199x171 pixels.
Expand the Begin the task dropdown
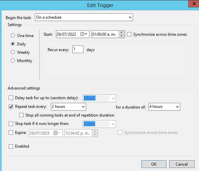click(84, 17)
